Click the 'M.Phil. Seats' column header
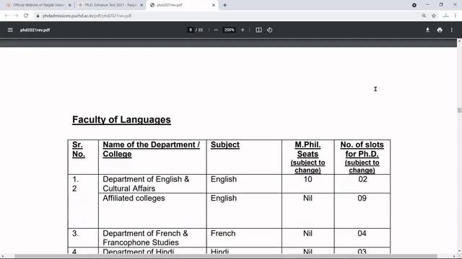 click(x=308, y=157)
